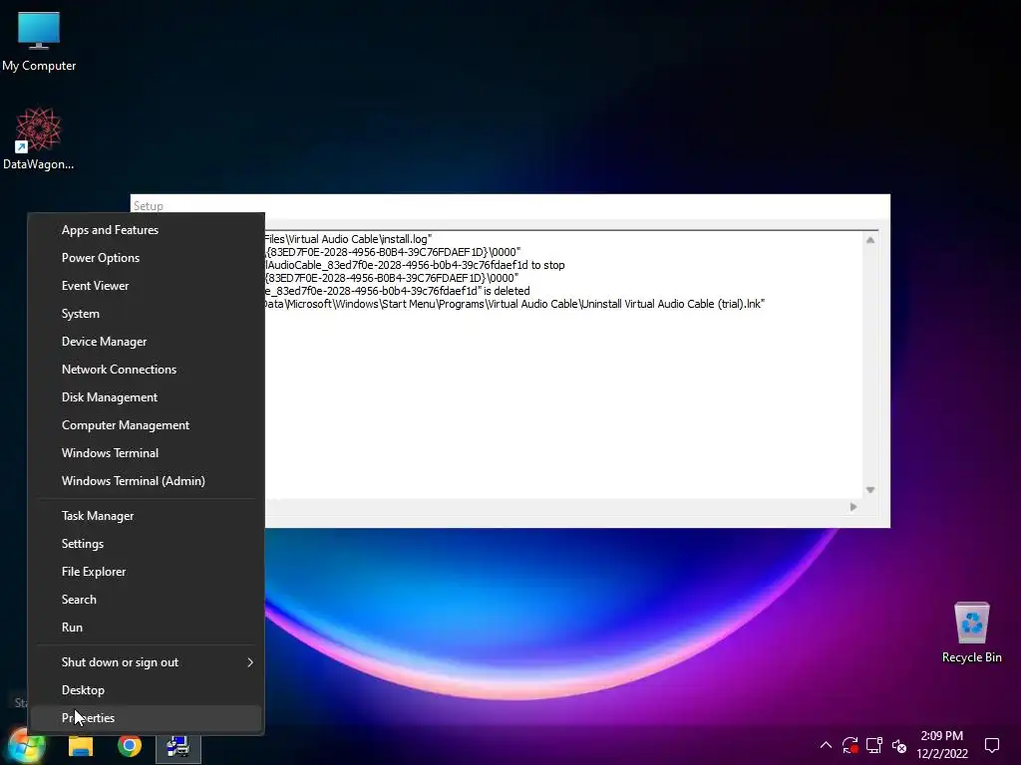Open the taskbar clock showing 2:09 PM
The width and height of the screenshot is (1021, 765).
tap(942, 745)
